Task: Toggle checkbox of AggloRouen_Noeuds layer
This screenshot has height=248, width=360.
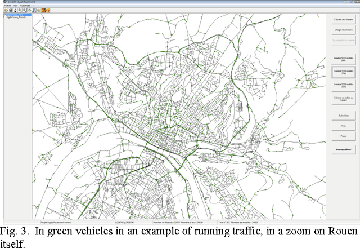Action: [4, 17]
